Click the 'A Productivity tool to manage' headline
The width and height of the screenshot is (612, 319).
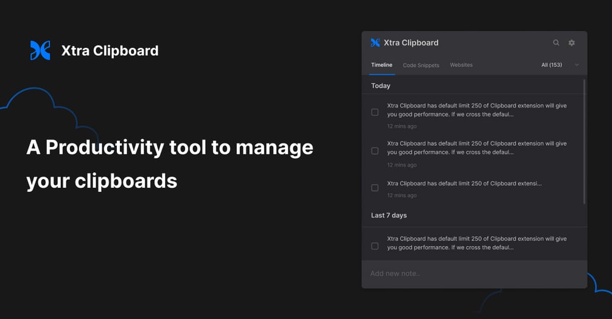point(170,148)
